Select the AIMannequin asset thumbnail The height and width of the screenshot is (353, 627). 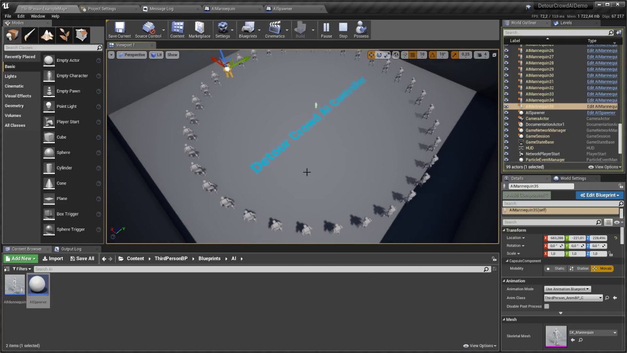15,285
